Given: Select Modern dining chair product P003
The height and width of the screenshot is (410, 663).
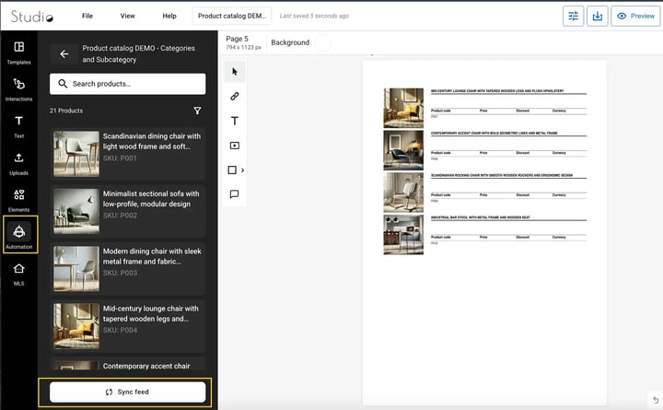Looking at the screenshot, I should [x=128, y=268].
